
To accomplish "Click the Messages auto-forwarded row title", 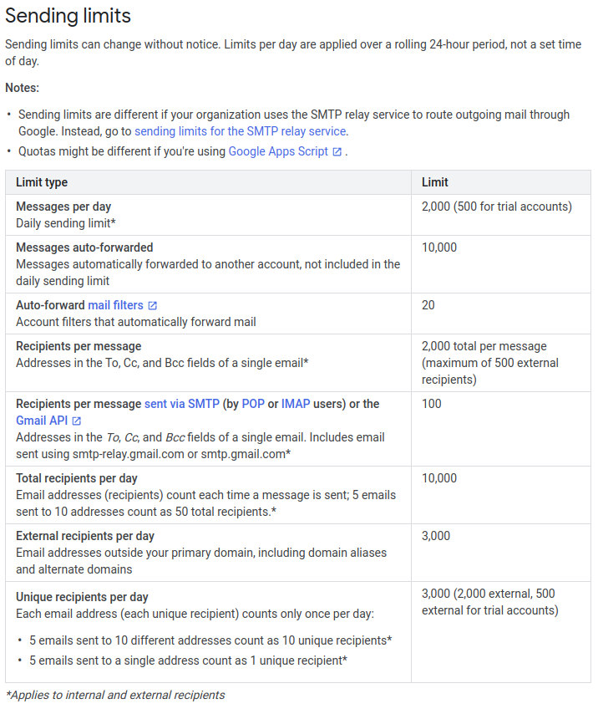I will tap(84, 247).
